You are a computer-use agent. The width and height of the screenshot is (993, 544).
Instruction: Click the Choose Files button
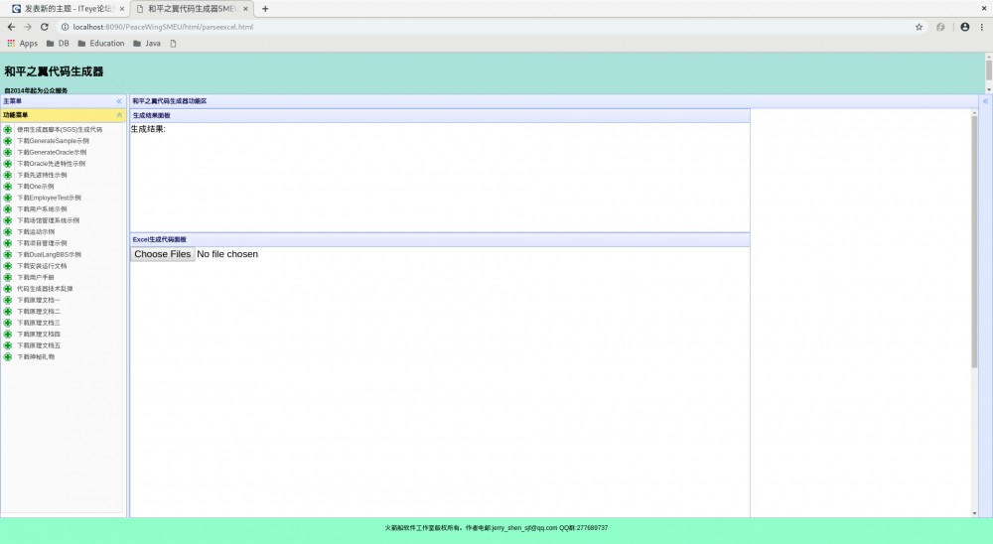click(x=162, y=254)
